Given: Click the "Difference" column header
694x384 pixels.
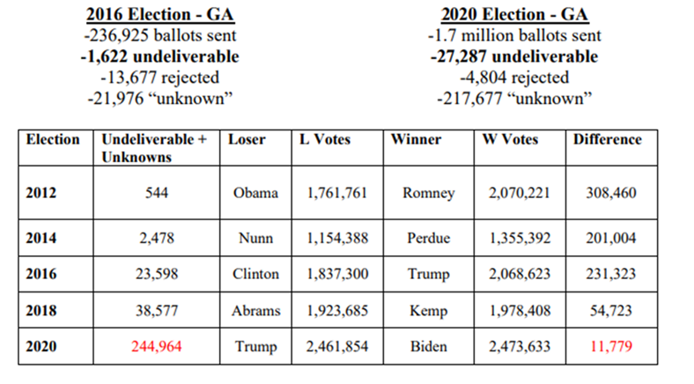Looking at the screenshot, I should click(x=608, y=139).
